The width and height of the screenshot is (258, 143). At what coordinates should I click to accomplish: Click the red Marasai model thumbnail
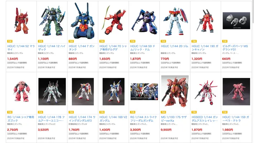(x=21, y=21)
